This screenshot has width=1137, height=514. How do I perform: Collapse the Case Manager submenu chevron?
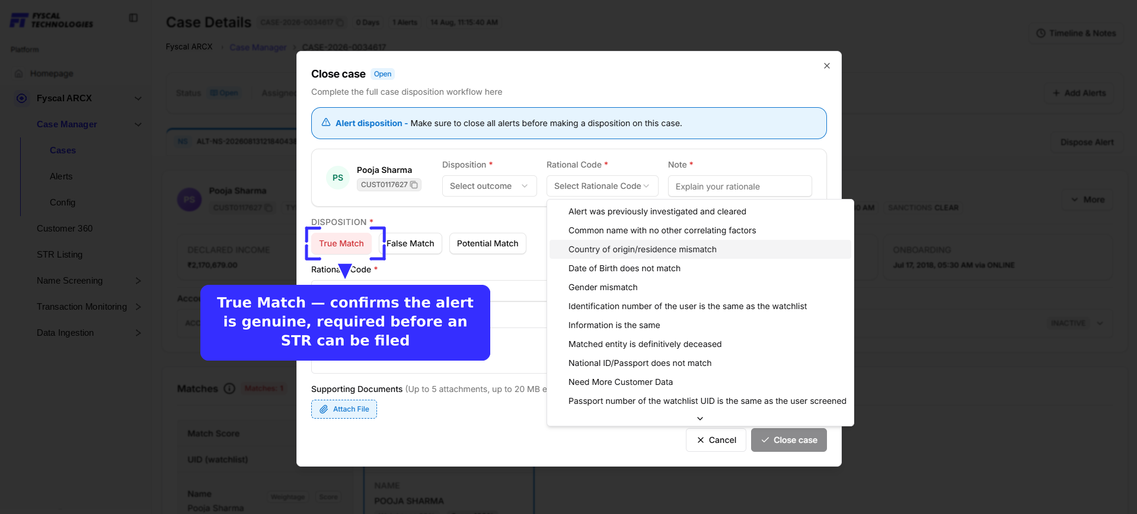[138, 124]
